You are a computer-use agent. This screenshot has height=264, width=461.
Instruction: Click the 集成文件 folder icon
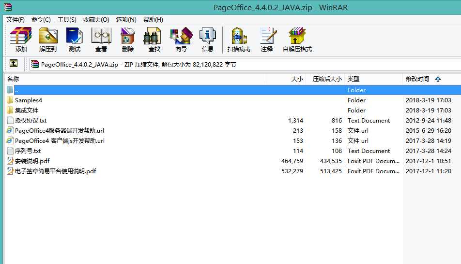coord(10,110)
